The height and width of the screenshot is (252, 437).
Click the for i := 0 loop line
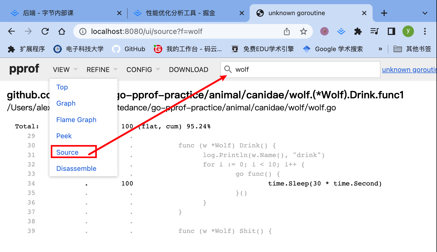(x=254, y=165)
